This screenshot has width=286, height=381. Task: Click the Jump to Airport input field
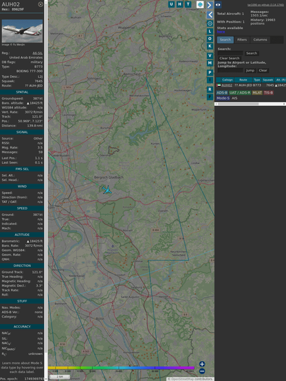[x=230, y=70]
